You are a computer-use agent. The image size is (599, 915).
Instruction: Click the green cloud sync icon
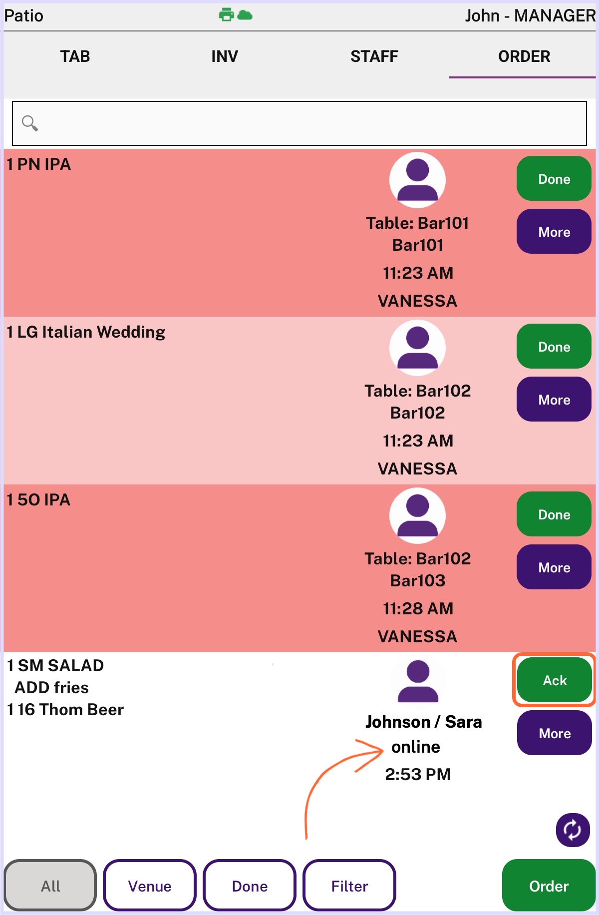(x=245, y=15)
